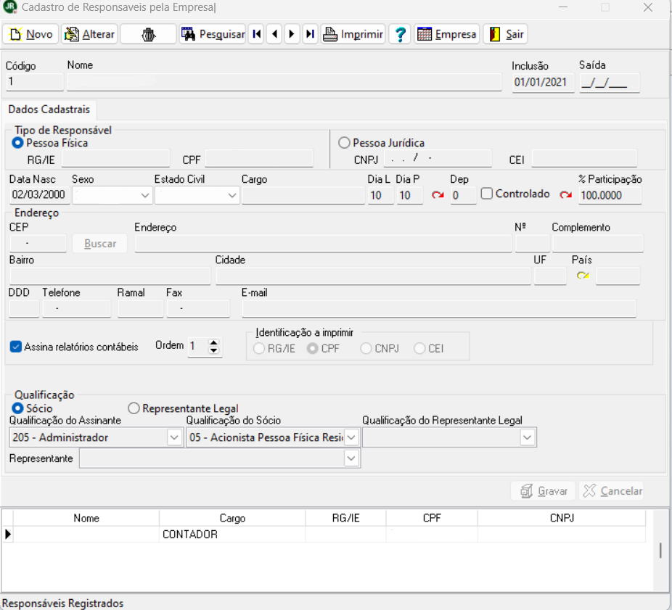Viewport: 672px width, 610px height.
Task: Click the CNPJ column header in grid
Action: 562,519
